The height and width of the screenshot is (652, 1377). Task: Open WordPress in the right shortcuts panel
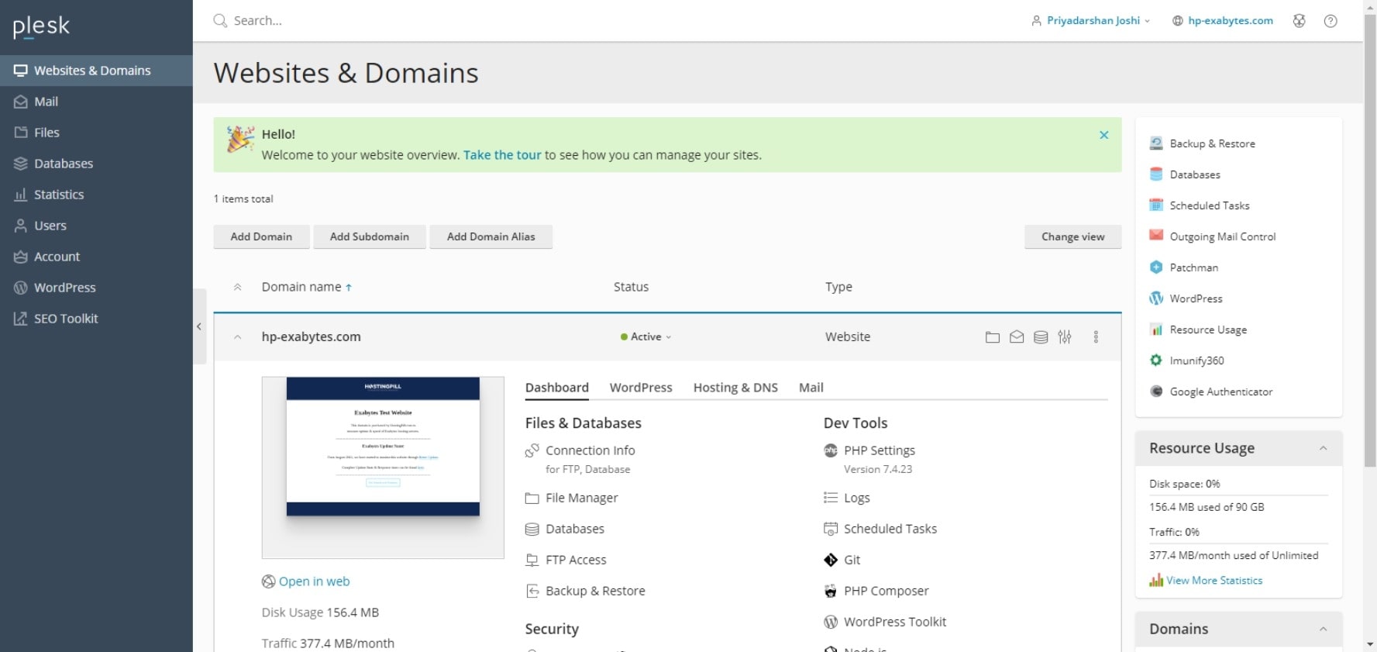(1186, 298)
